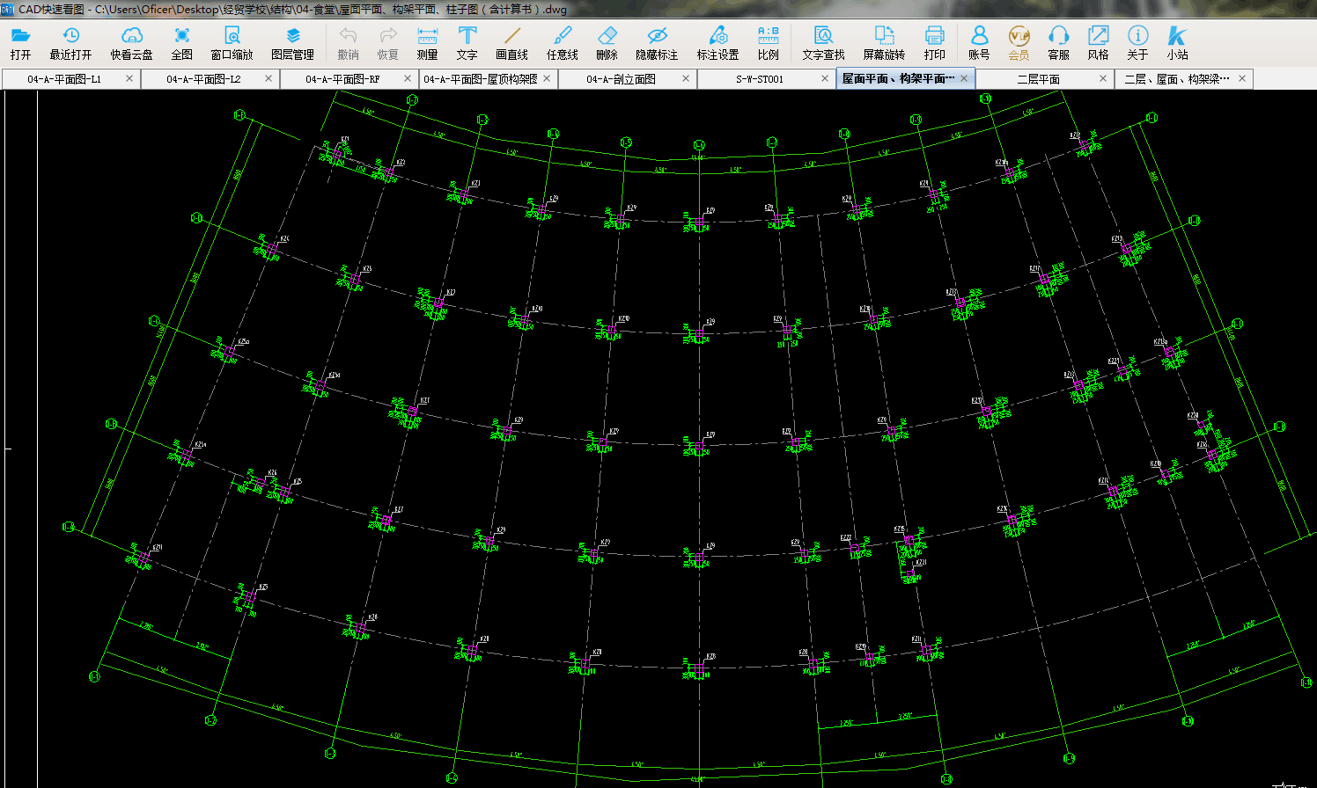Close the 04-A-平面图-RF tab
Viewport: 1317px width, 788px height.
[x=408, y=78]
